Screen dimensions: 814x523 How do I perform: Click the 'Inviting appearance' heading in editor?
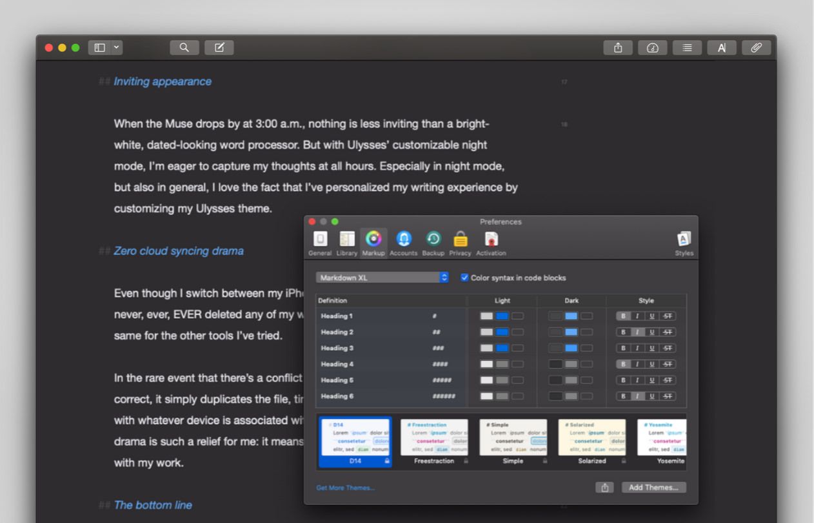tap(163, 81)
